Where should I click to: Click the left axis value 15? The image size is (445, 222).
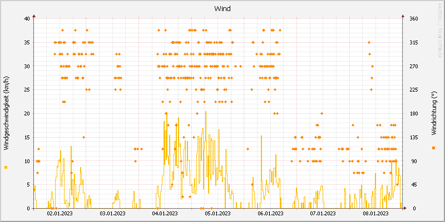tap(27, 137)
